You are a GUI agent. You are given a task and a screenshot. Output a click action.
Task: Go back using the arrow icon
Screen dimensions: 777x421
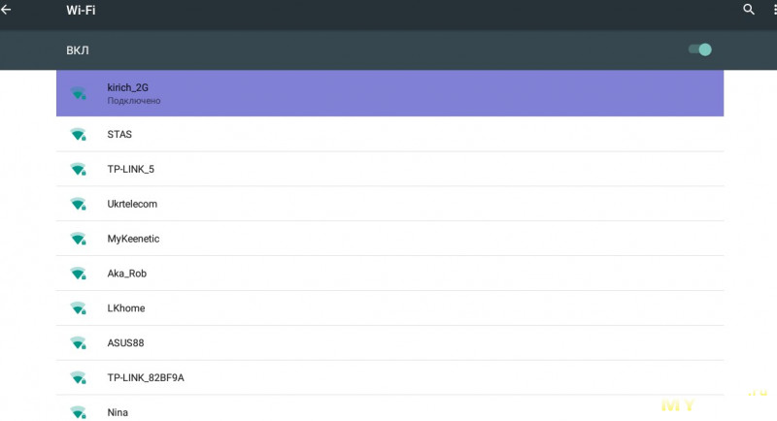click(9, 9)
